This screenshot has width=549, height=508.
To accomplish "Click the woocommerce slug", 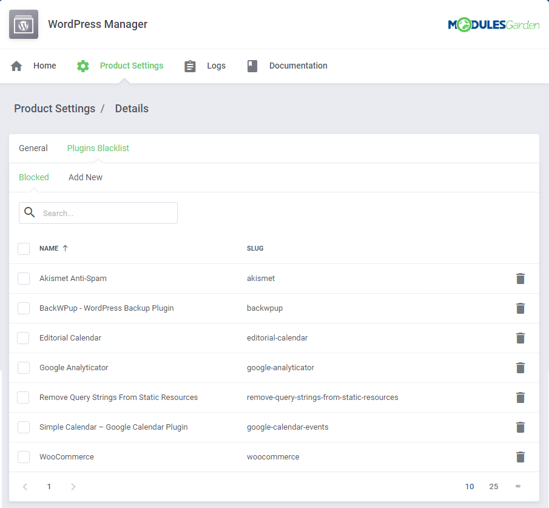I will pos(273,457).
